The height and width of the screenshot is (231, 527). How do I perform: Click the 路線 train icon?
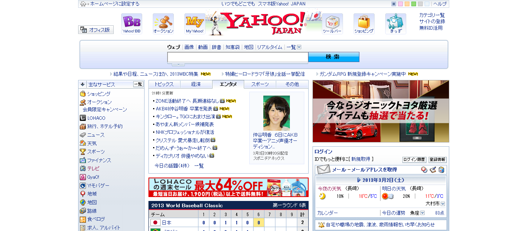tap(83, 211)
